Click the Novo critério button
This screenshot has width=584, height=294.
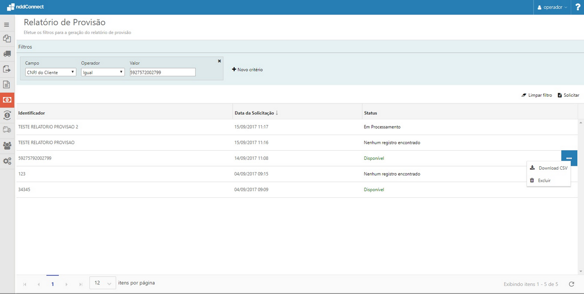tap(247, 69)
